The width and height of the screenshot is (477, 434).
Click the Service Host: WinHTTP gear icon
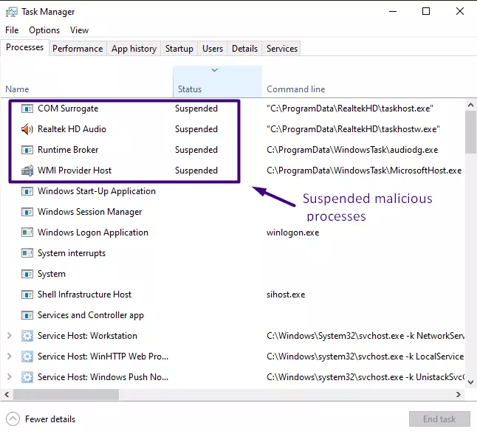tap(27, 356)
